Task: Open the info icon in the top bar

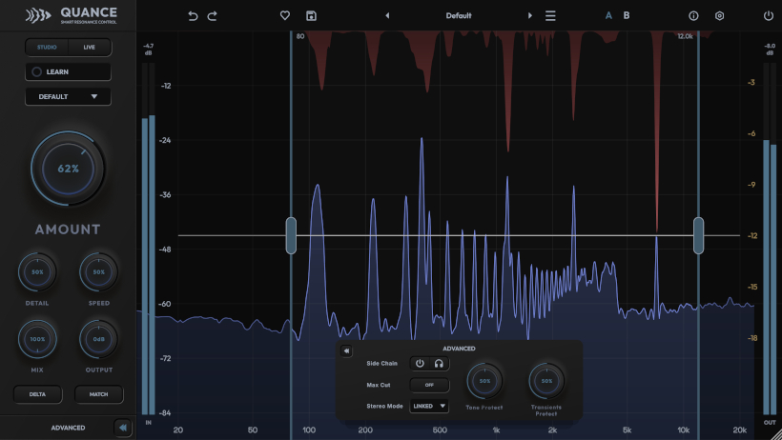Action: pyautogui.click(x=693, y=16)
